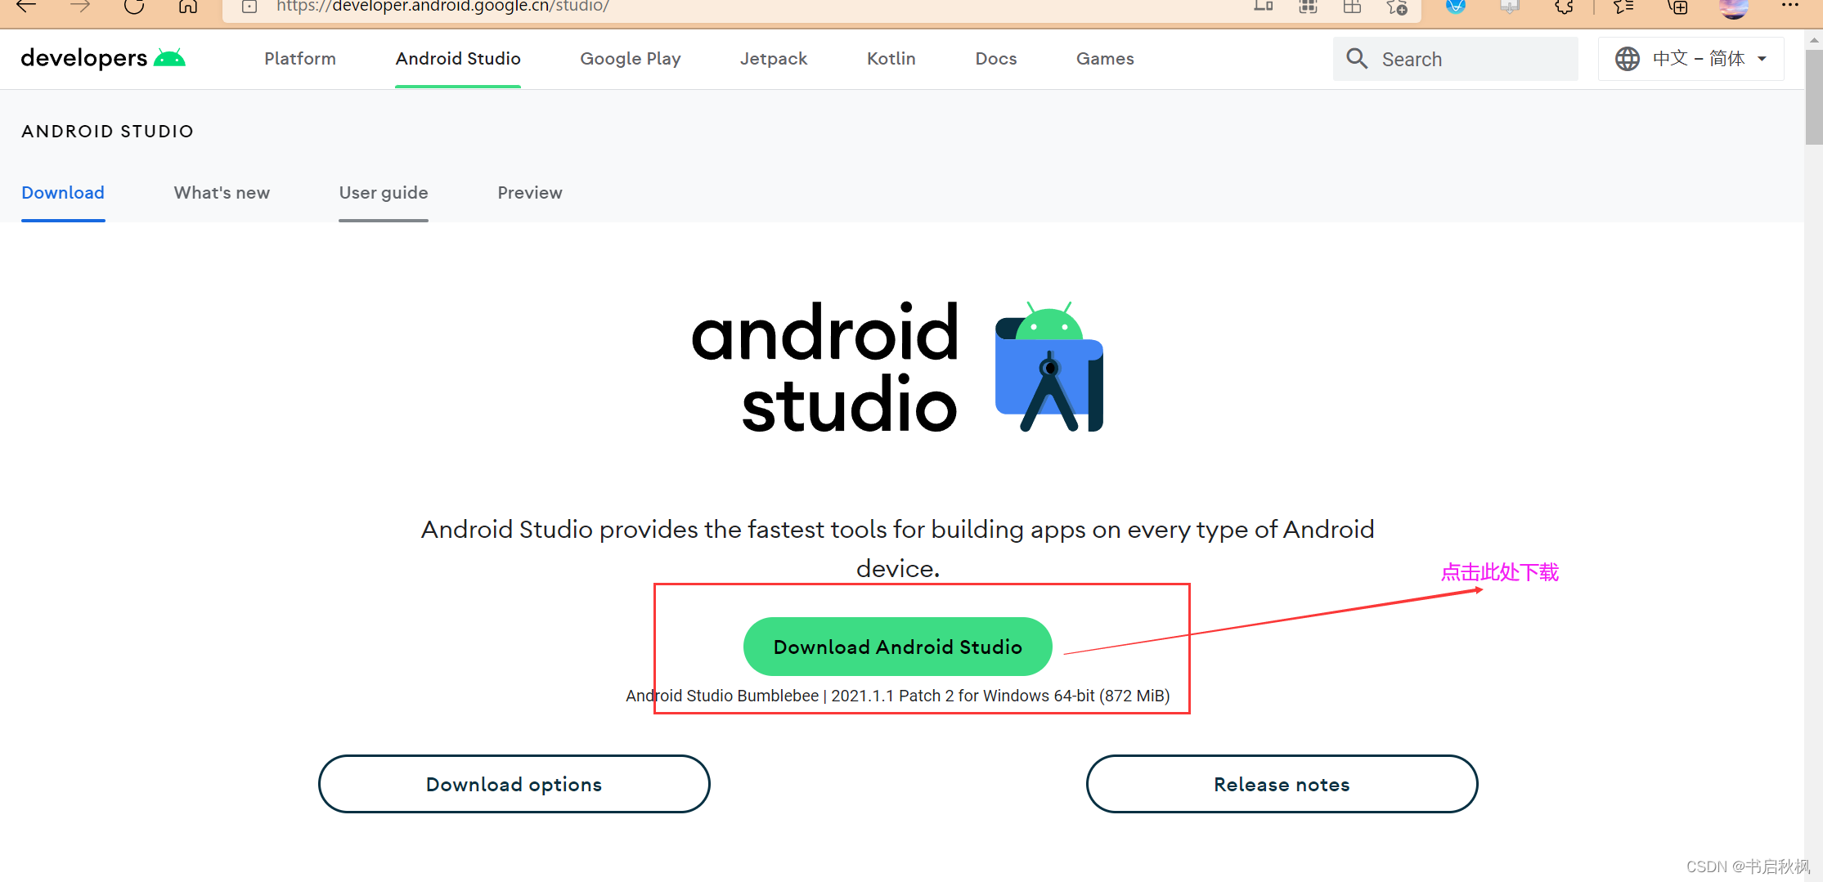The image size is (1823, 882).
Task: Click the 'android studio' wordmark text
Action: coord(824,366)
